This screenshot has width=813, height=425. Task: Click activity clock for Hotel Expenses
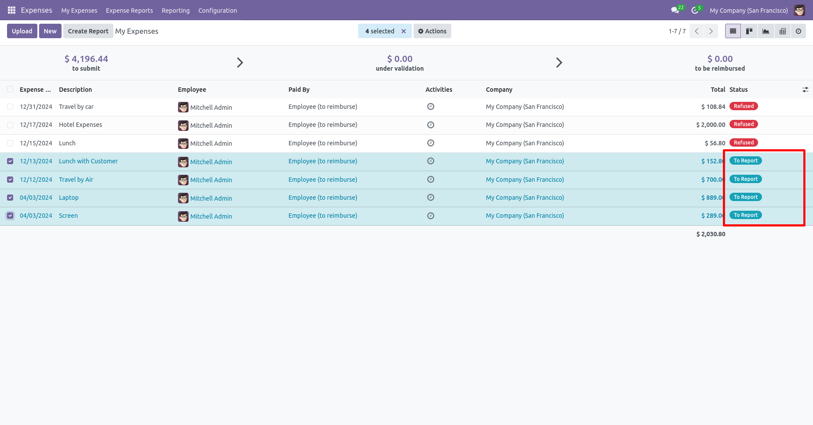click(431, 125)
